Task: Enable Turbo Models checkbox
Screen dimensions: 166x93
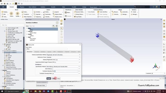Action: click(87, 12)
